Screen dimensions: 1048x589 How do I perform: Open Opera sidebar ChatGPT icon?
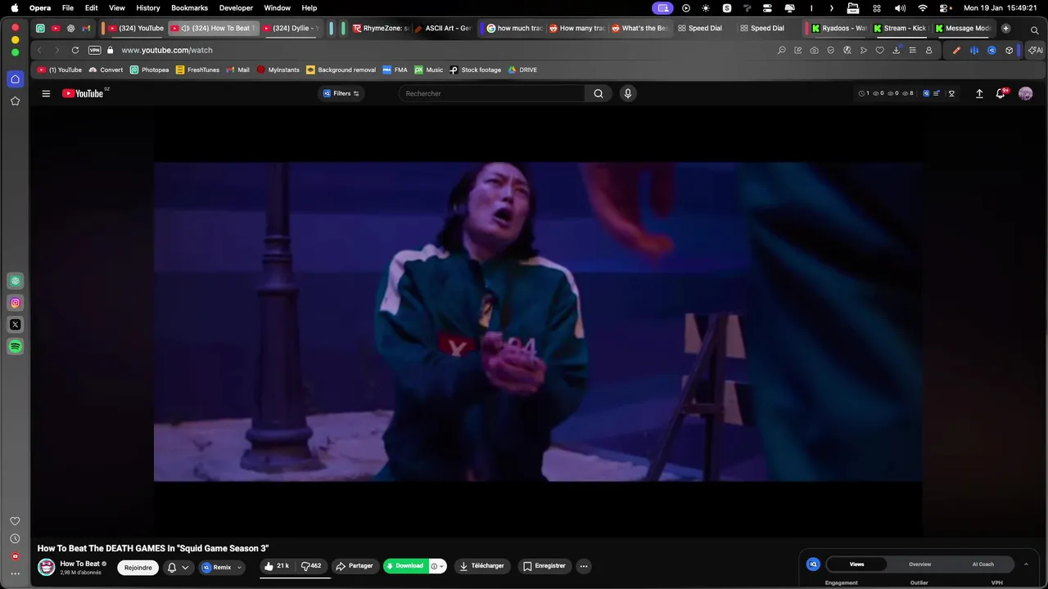tap(15, 281)
